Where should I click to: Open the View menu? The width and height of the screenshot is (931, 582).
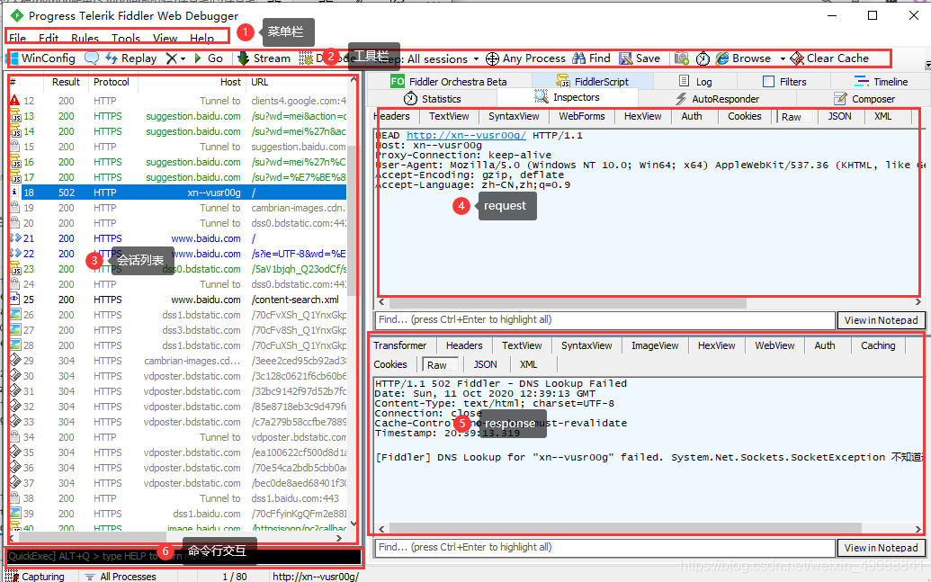pyautogui.click(x=166, y=38)
